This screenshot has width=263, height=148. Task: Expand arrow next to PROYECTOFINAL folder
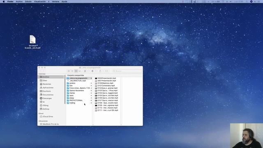pyautogui.click(x=91, y=100)
